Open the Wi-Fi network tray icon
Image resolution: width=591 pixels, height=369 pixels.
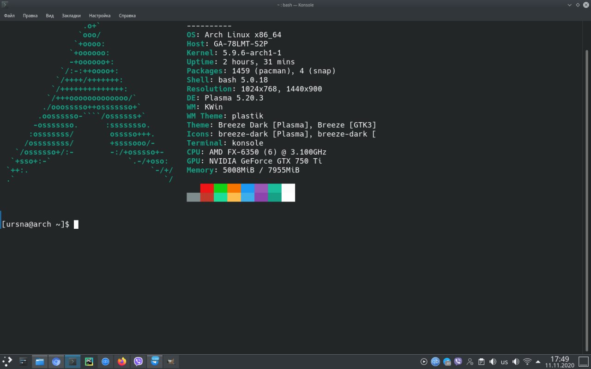pyautogui.click(x=527, y=362)
